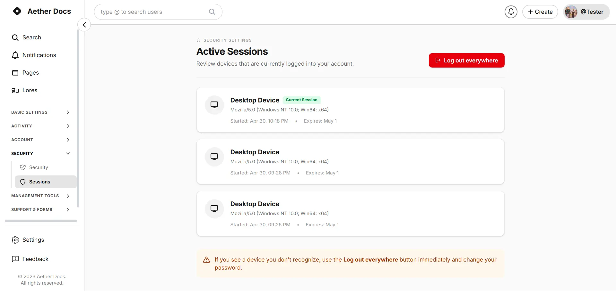616x291 pixels.
Task: Click bold 'Log out everywhere' text in warning
Action: coord(370,260)
